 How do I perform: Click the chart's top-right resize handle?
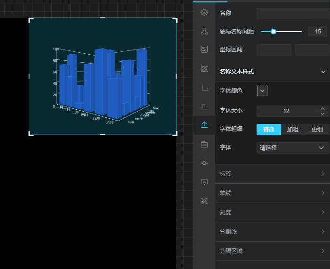[175, 20]
